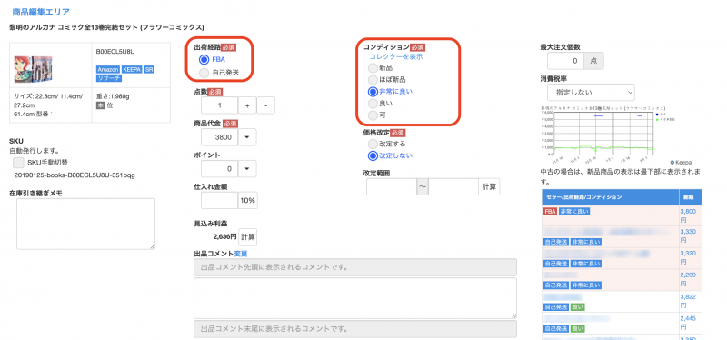Open the 商品代金 dropdown arrow
This screenshot has width=727, height=340.
coord(247,137)
